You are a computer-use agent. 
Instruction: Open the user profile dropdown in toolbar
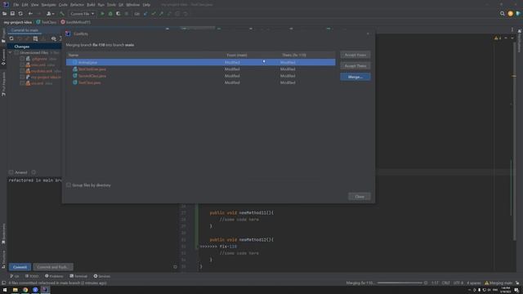point(51,14)
